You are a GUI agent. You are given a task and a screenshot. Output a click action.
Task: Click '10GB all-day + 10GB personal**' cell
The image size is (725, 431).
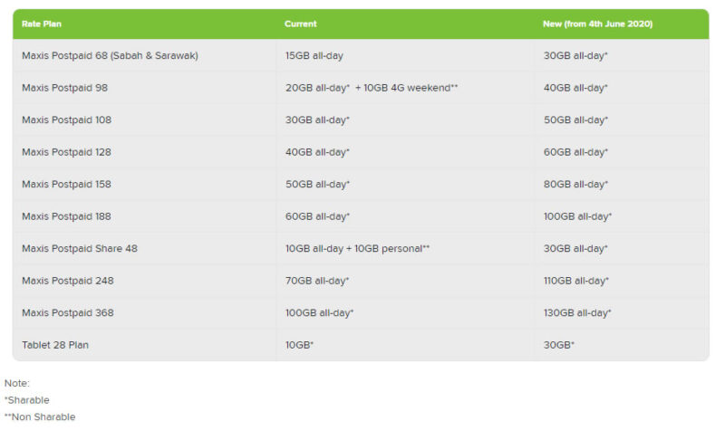point(357,248)
